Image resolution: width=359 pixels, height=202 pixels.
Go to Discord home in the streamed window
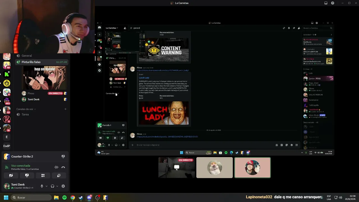tap(99, 27)
